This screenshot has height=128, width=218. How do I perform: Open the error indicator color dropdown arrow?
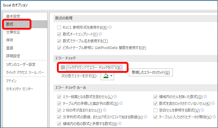111,76
